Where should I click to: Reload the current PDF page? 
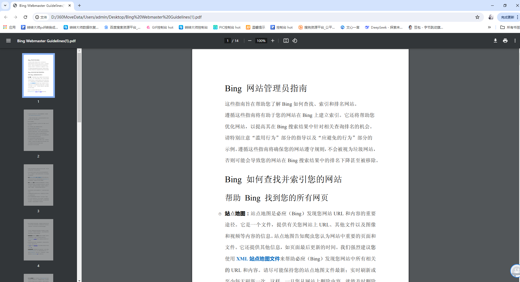[25, 17]
